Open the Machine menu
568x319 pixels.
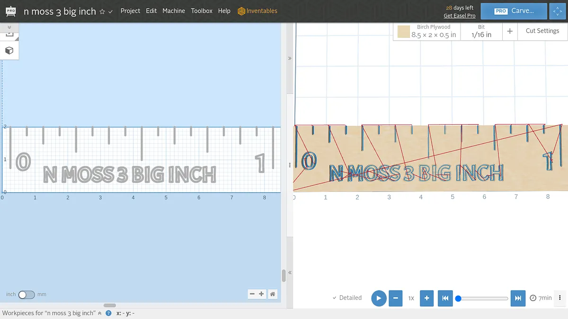[174, 11]
